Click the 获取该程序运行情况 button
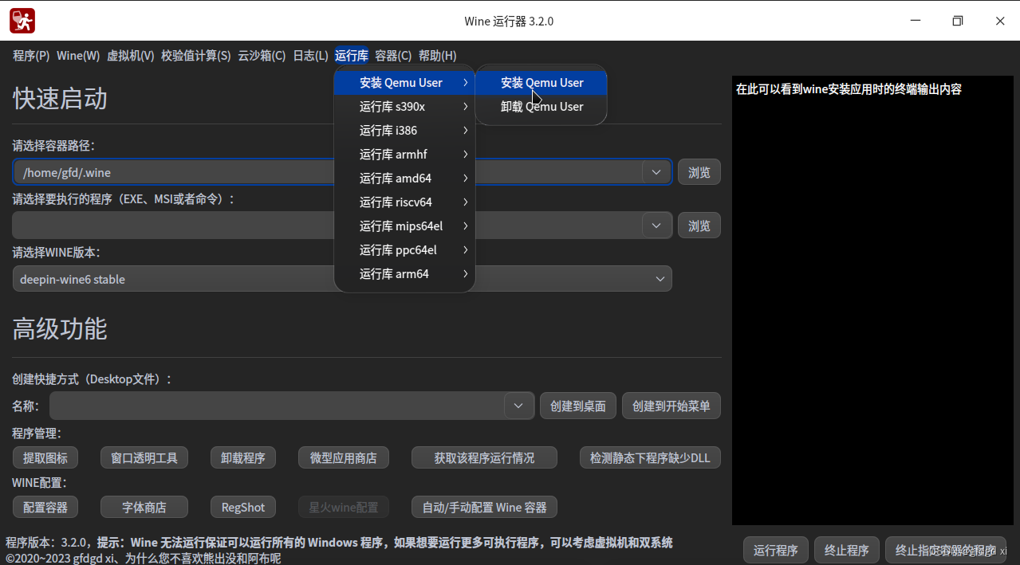 [484, 457]
